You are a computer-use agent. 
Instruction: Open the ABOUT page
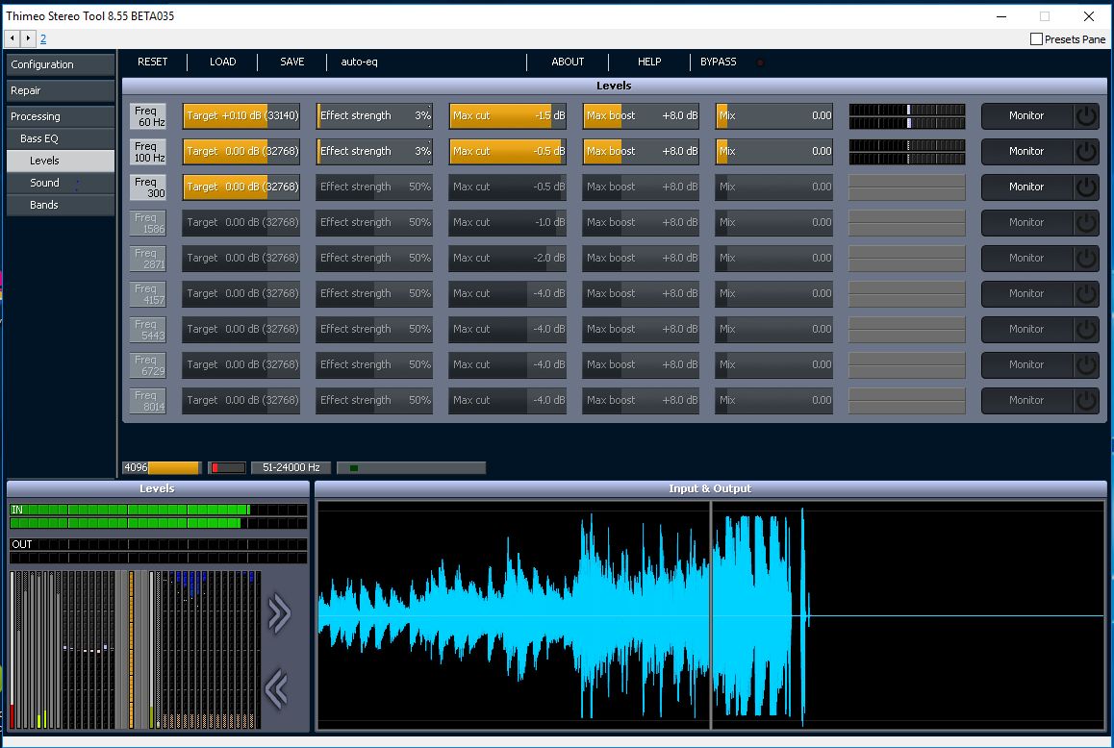tap(568, 62)
